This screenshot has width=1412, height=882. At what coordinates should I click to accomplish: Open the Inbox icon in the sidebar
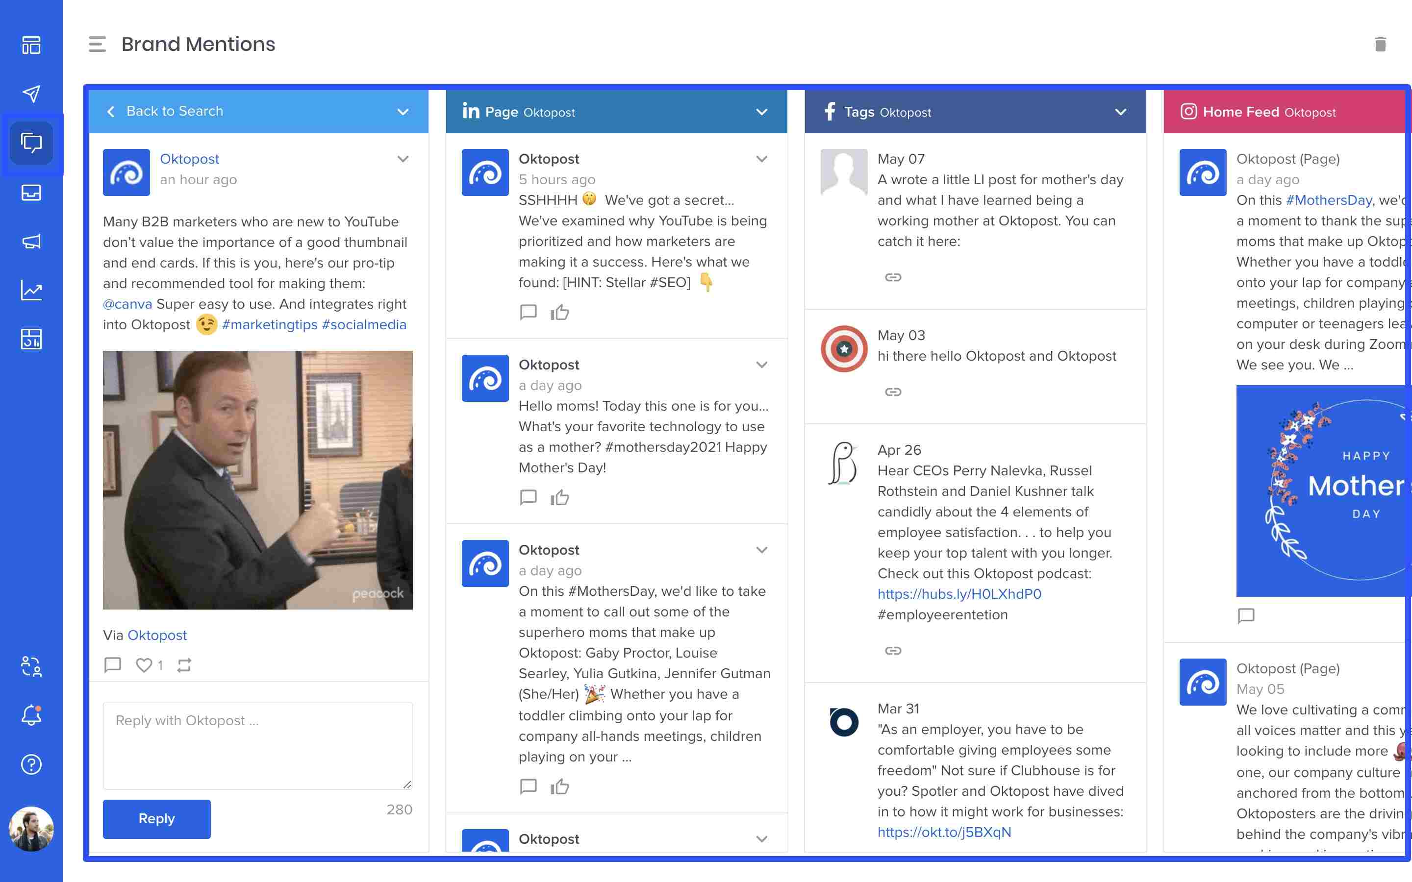32,193
